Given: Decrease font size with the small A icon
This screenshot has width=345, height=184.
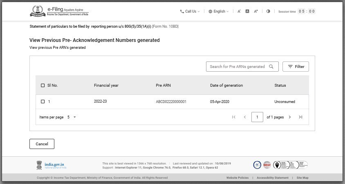Looking at the screenshot, I should point(239,11).
